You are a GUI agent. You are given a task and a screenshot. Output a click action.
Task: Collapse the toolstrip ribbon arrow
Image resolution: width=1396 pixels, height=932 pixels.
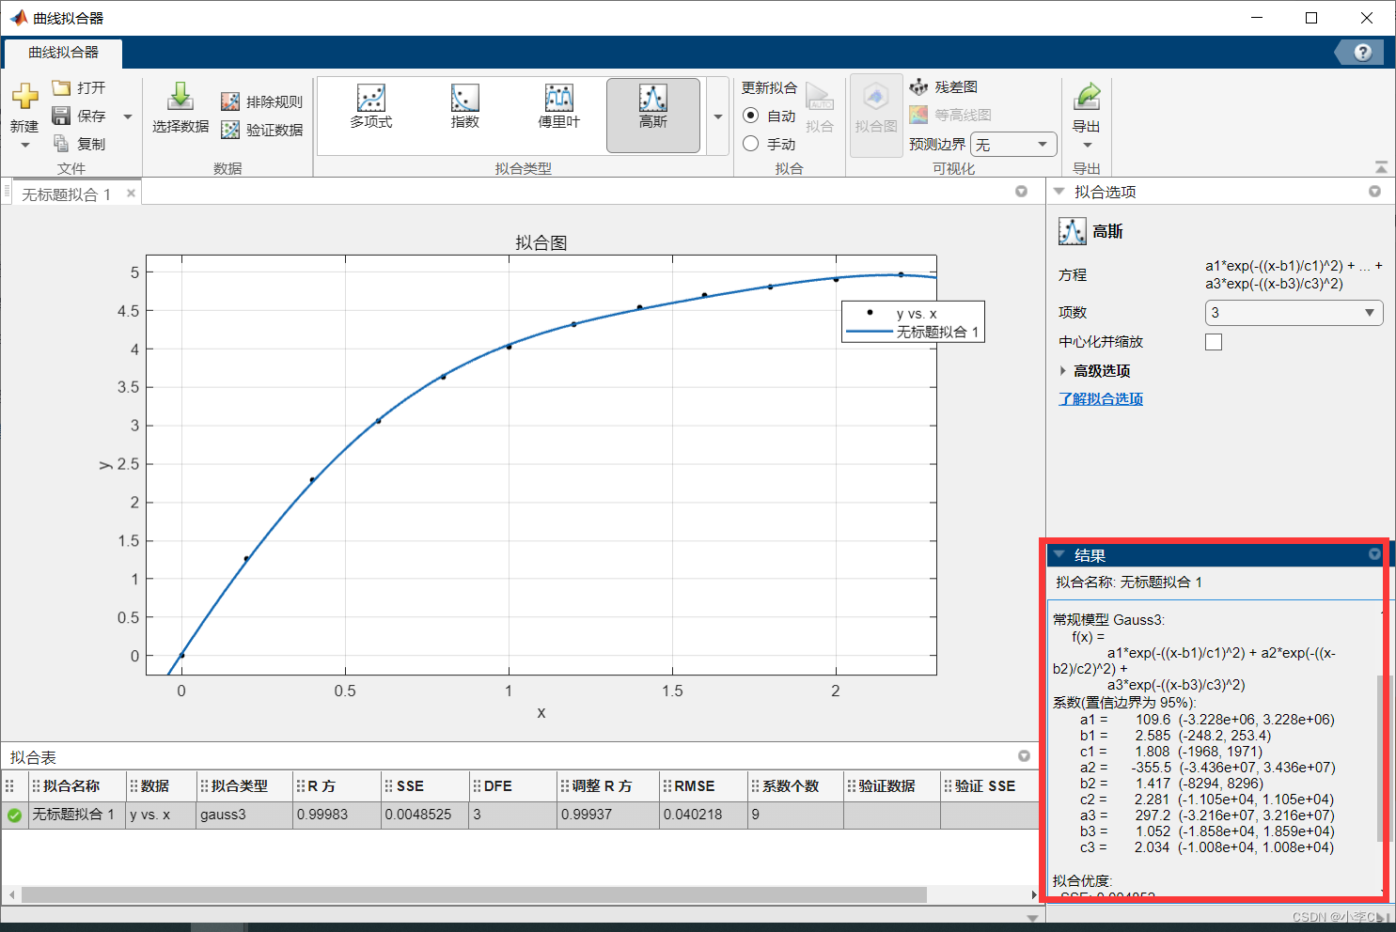click(1381, 167)
